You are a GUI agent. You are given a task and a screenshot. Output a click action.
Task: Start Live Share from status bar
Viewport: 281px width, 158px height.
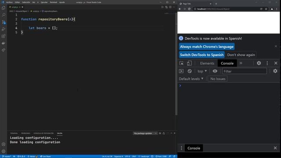(x=45, y=156)
